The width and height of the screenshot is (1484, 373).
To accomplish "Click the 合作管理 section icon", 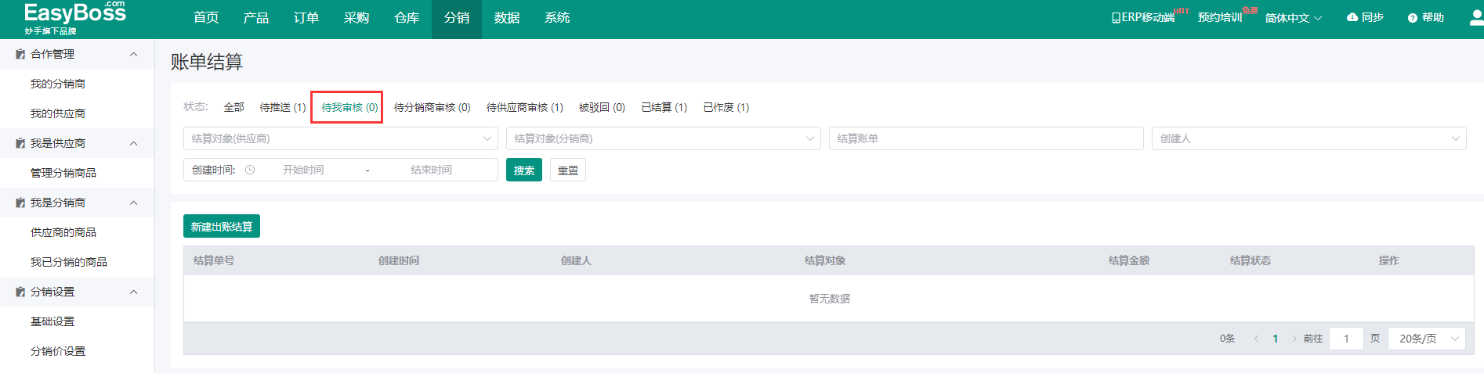I will pos(20,54).
